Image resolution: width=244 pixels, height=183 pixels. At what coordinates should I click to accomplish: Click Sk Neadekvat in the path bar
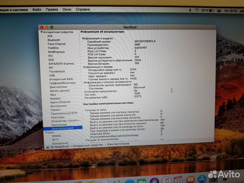pos(60,147)
